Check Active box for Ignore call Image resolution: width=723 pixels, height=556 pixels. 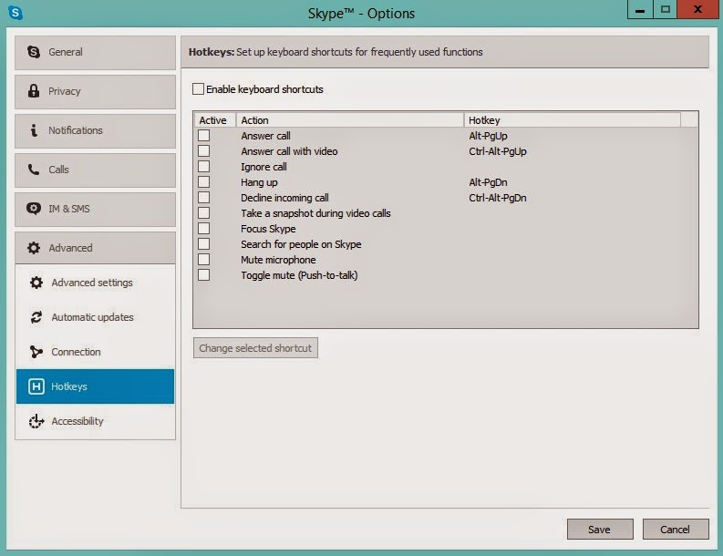(x=204, y=167)
